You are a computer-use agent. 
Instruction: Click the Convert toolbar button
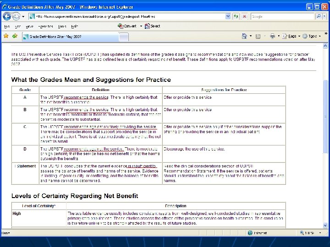[127, 26]
